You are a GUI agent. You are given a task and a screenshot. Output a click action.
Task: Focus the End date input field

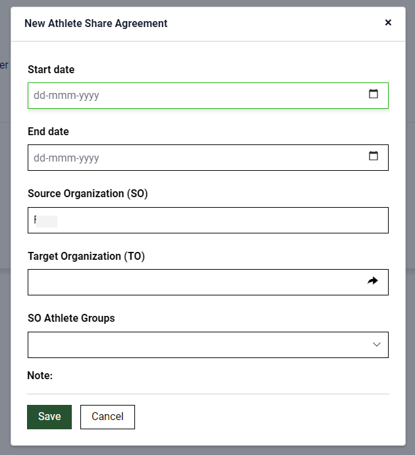point(208,158)
